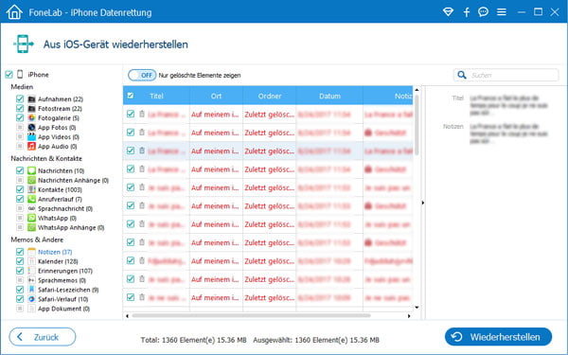The width and height of the screenshot is (568, 355).
Task: Click the horizontal scrollbar thumb
Action: tap(251, 316)
